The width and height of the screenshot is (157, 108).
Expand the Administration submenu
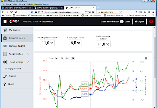pyautogui.click(x=28, y=54)
